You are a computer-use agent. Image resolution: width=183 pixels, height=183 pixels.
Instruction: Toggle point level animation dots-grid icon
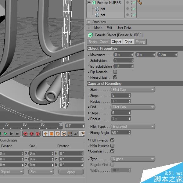[x=70, y=134]
